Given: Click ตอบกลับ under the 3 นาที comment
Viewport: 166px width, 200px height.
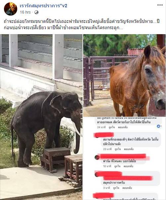Looking at the screenshot, I should pos(127,188).
